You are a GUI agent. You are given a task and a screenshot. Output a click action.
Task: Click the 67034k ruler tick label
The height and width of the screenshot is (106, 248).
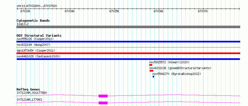(70, 11)
